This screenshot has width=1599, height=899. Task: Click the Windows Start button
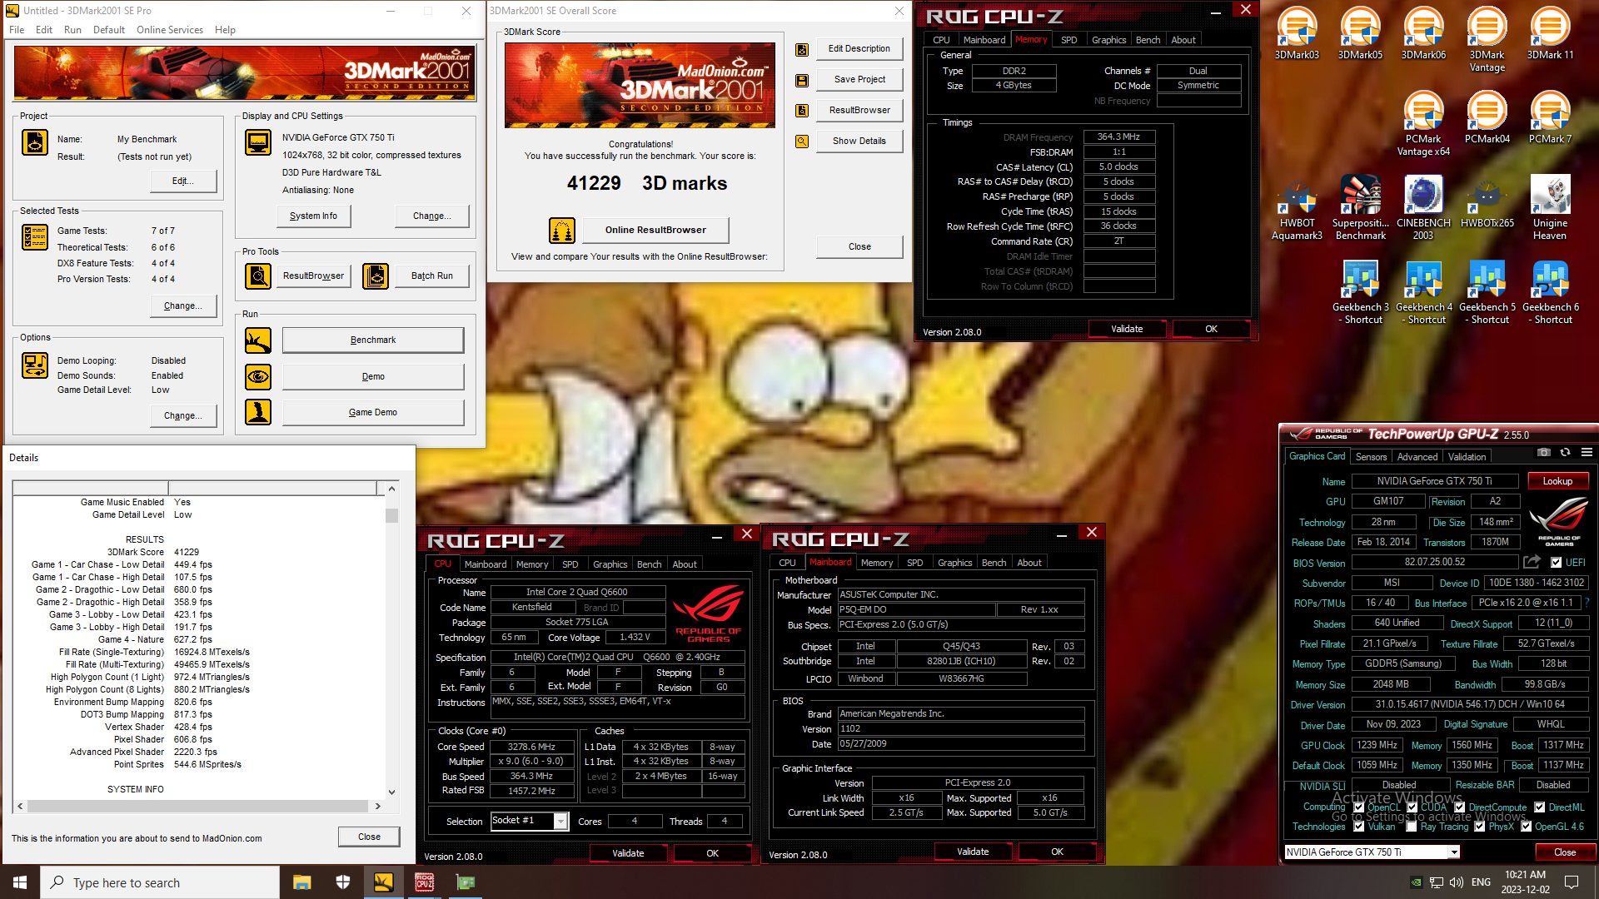[x=20, y=882]
